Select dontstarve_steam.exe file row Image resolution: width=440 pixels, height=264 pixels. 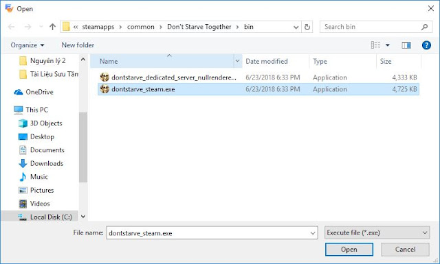(x=258, y=89)
